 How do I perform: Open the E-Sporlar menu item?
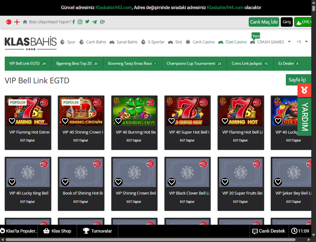[x=156, y=42]
